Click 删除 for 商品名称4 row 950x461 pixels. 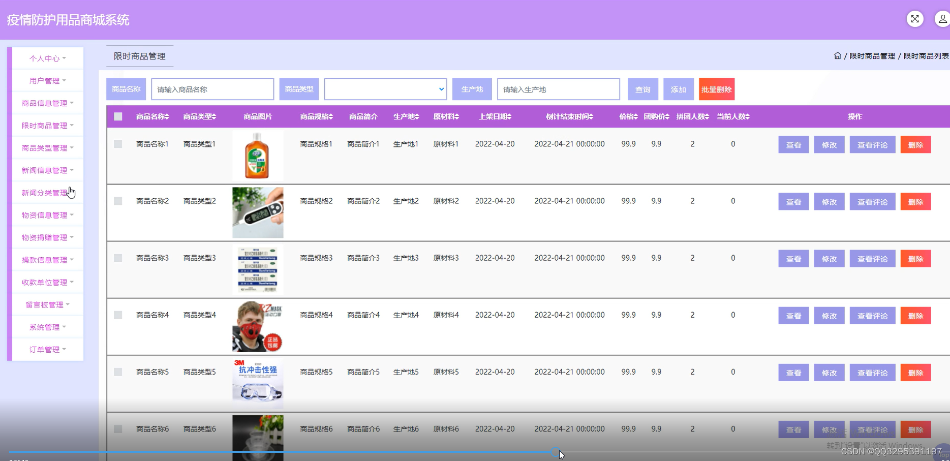916,316
